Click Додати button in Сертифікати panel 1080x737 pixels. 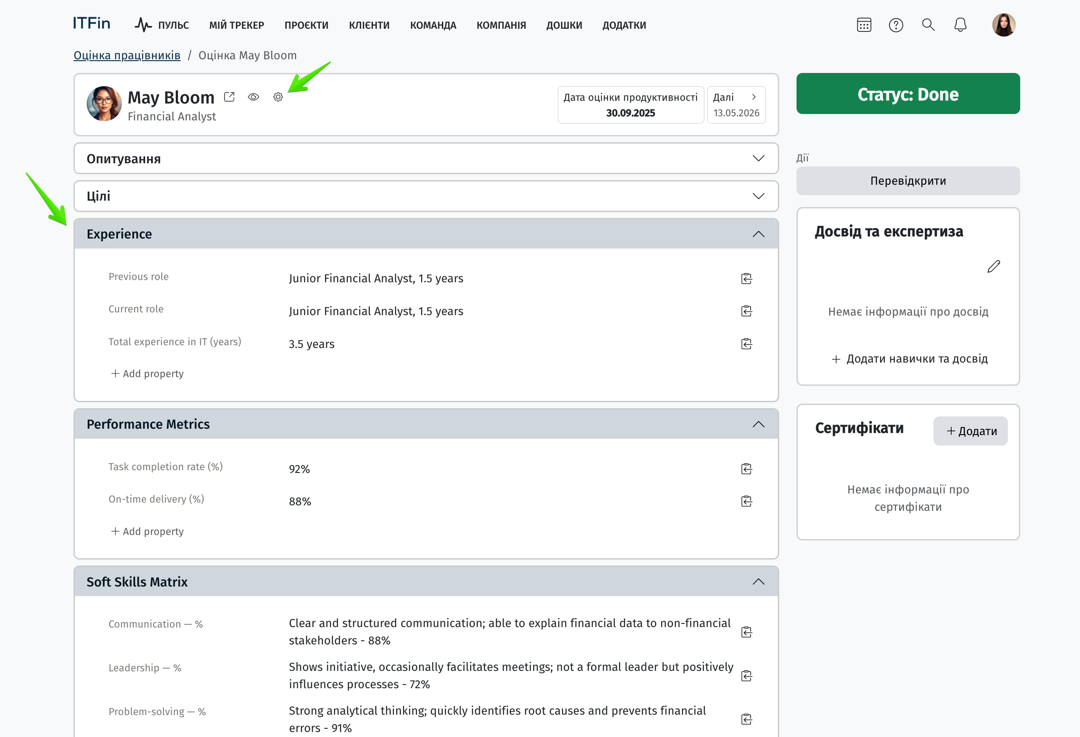pos(970,431)
